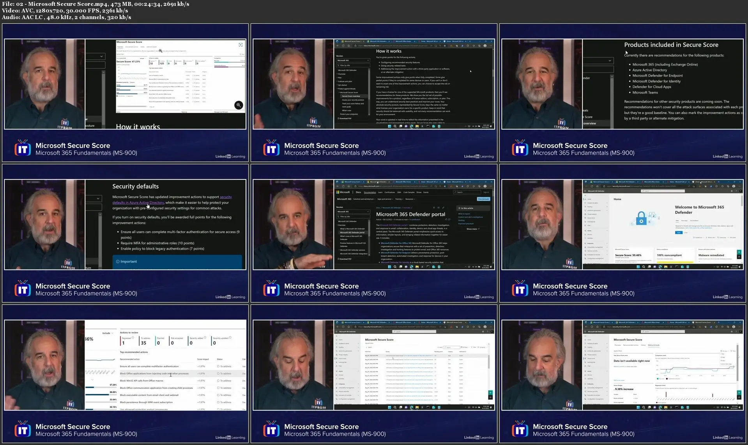Expand the 'Plan' node in the 'How it works' sidebar
This screenshot has width=748, height=445.
click(339, 77)
